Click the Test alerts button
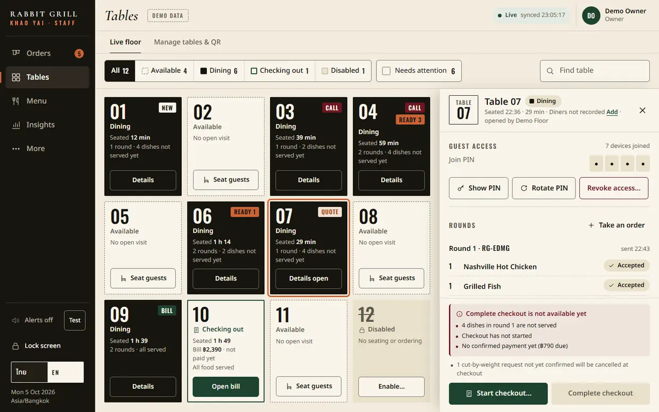 pyautogui.click(x=74, y=321)
